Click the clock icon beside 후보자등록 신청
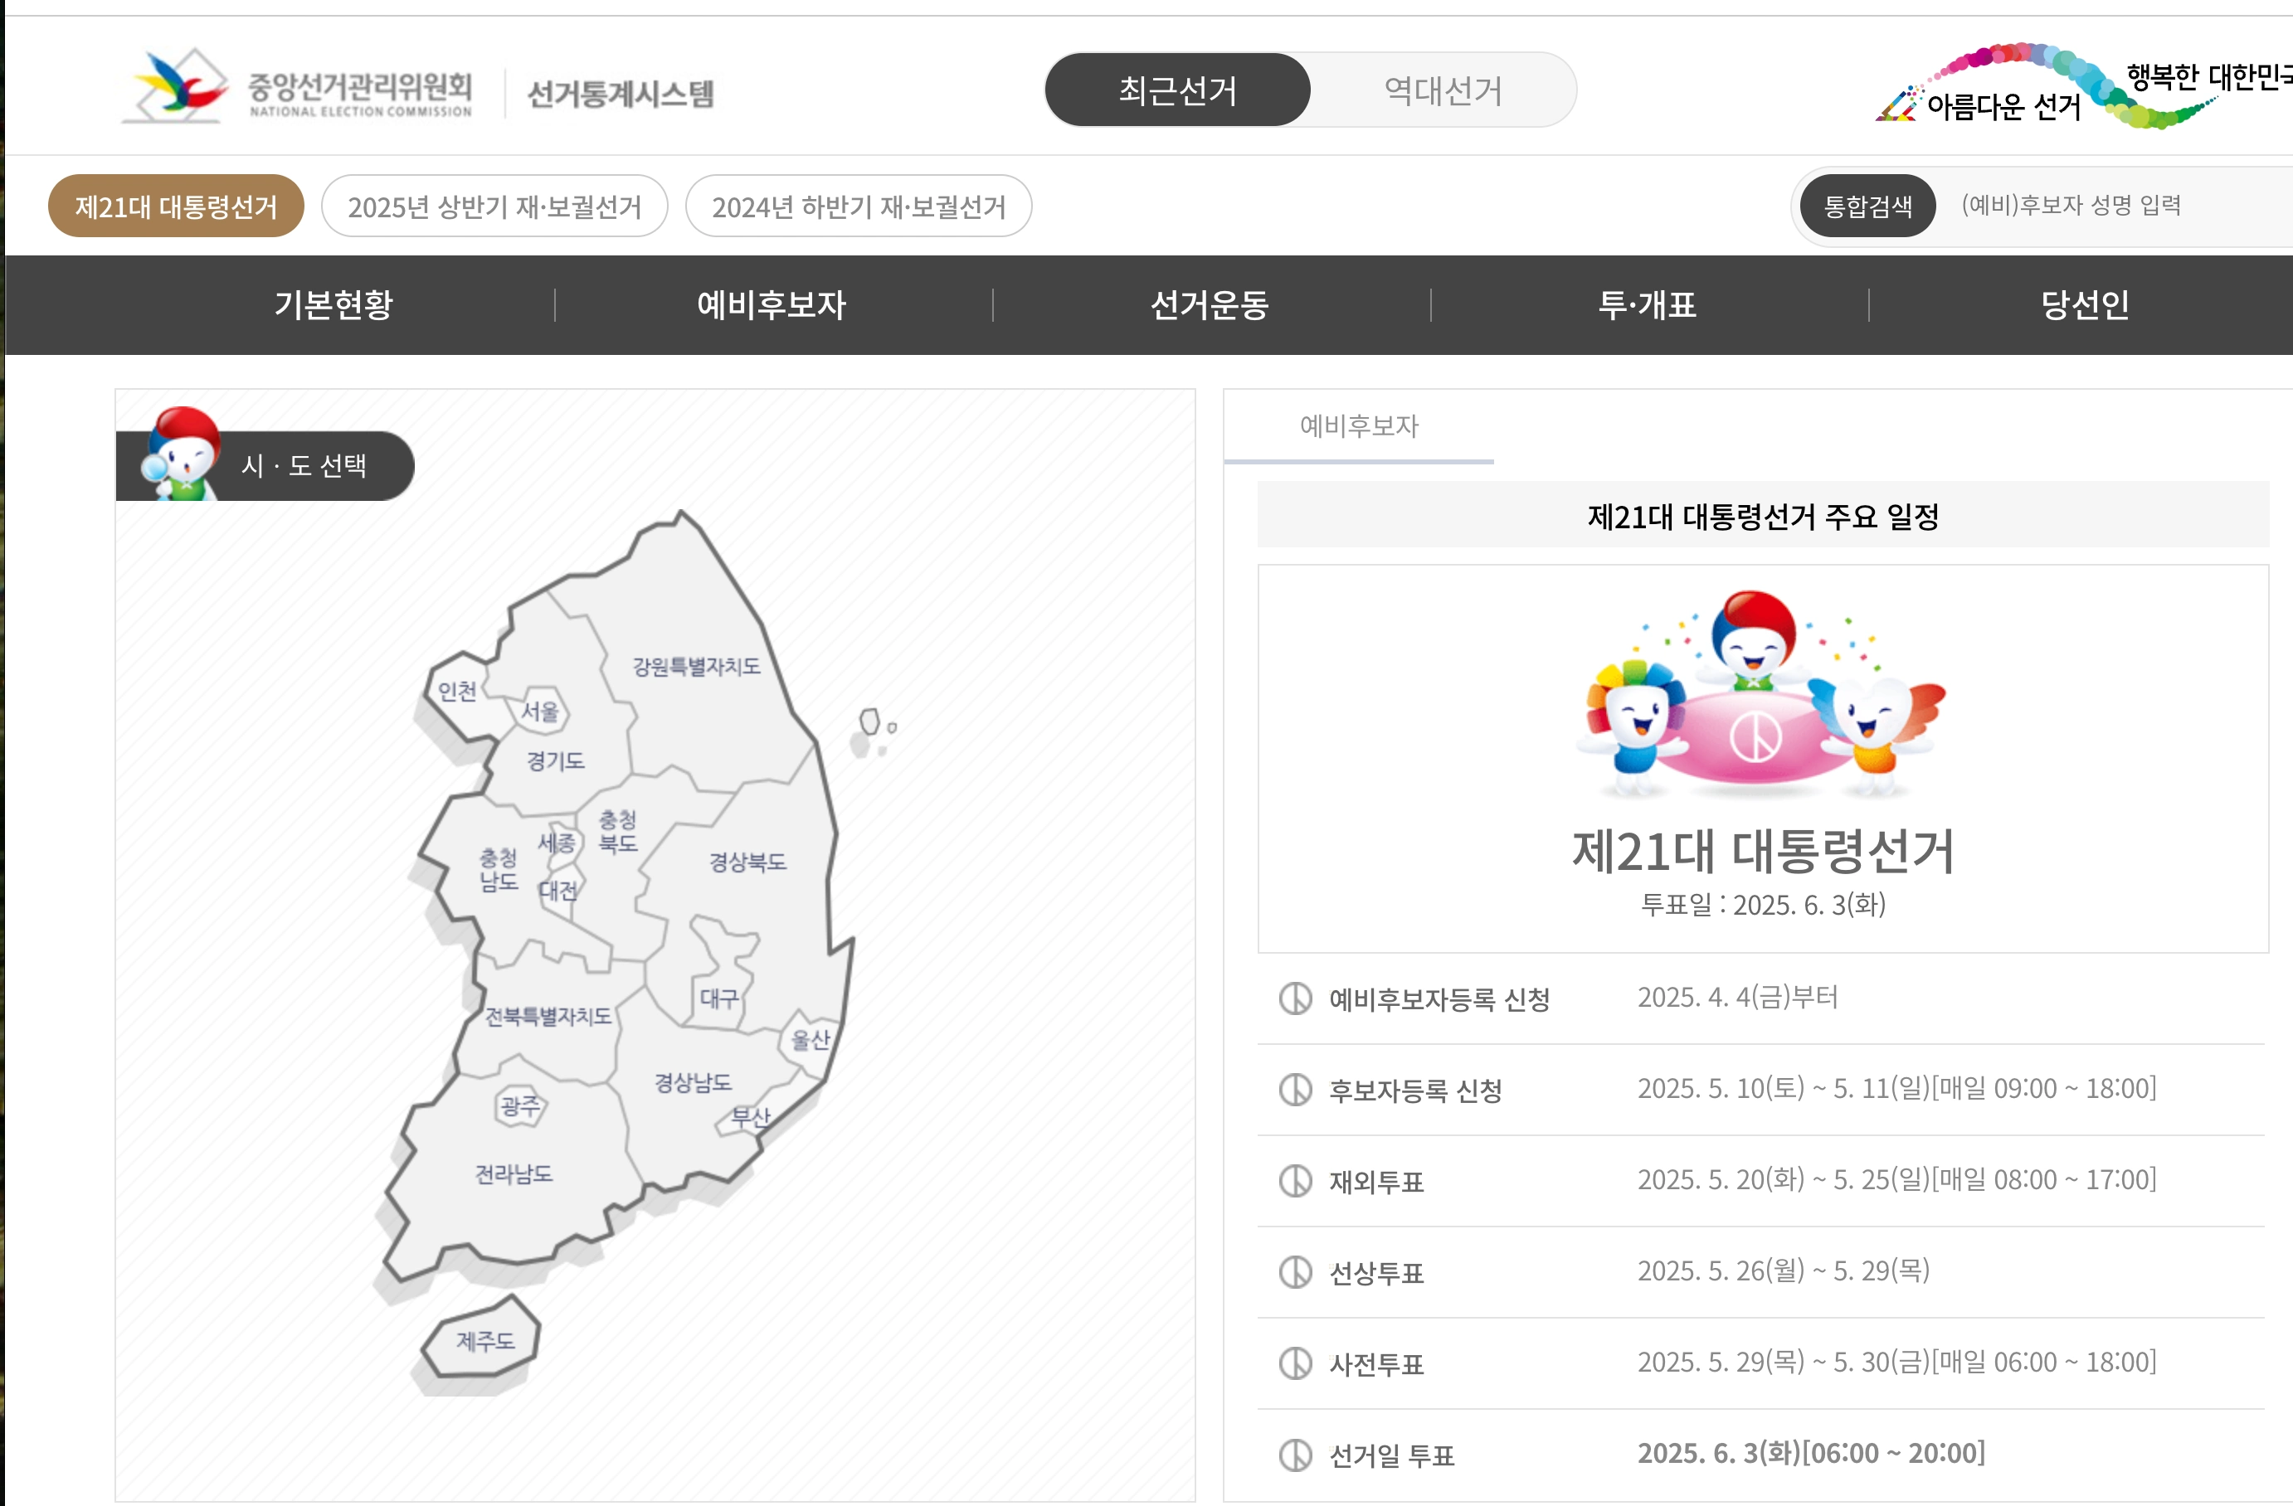Screen dimensions: 2293x1506 (x=1295, y=1089)
